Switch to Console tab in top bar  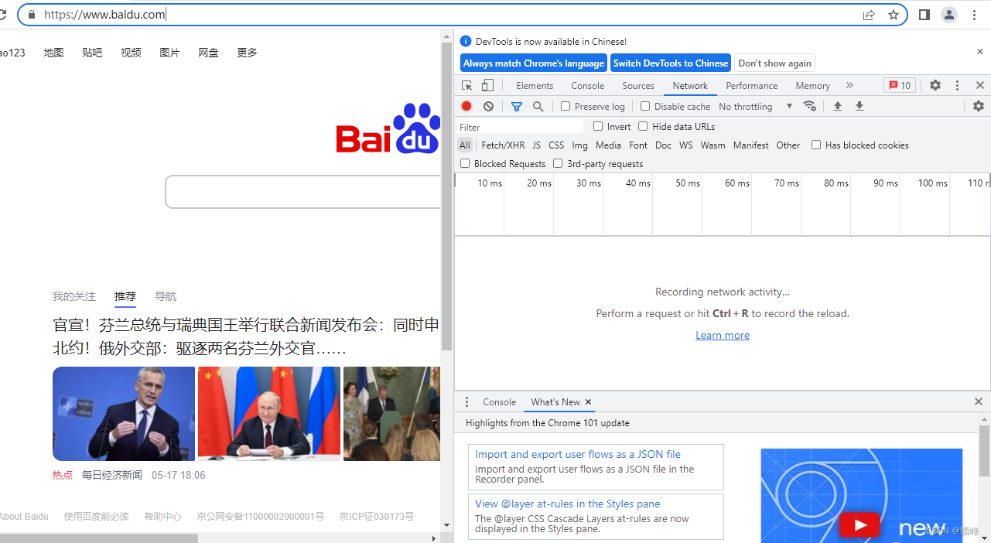click(588, 86)
